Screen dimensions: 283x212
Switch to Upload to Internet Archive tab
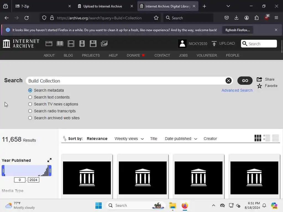pos(105,6)
